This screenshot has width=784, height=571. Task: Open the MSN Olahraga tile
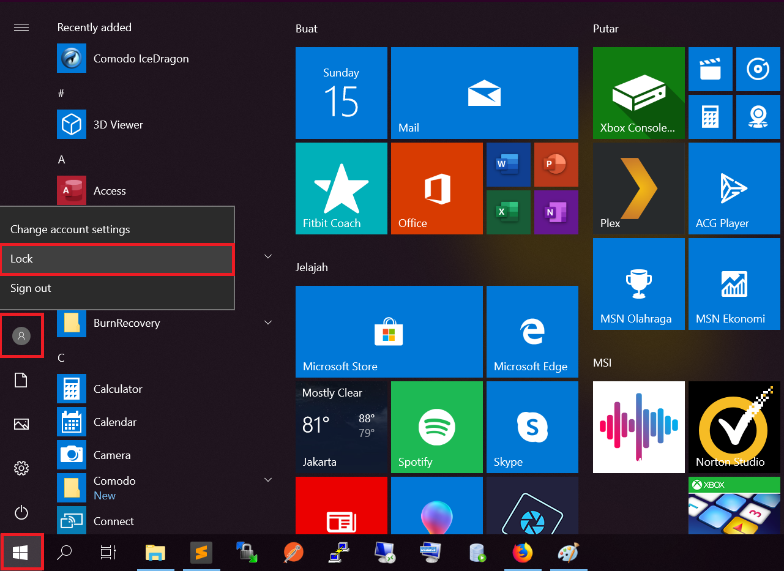tap(639, 284)
